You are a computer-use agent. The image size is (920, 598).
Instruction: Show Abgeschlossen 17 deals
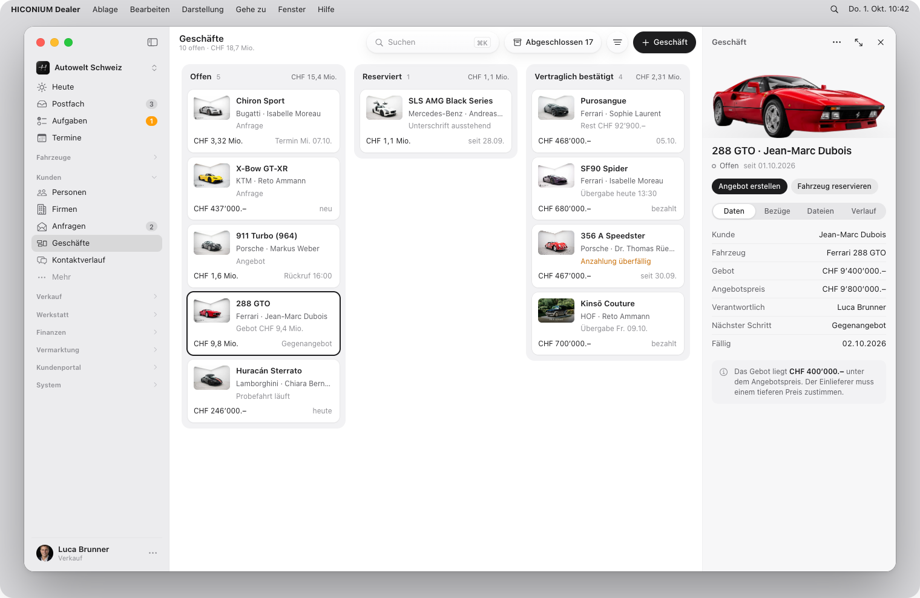point(553,42)
